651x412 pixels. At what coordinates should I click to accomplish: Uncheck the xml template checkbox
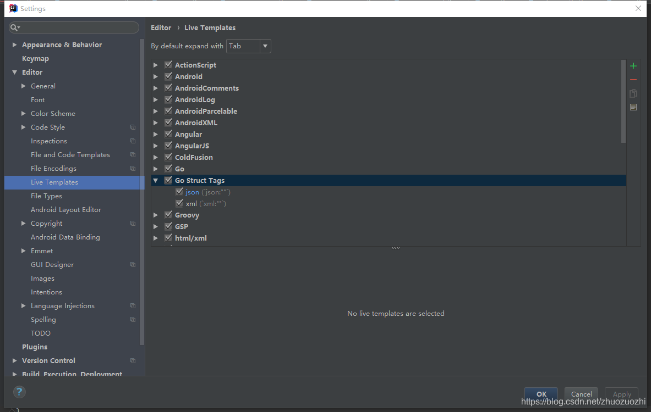(179, 203)
